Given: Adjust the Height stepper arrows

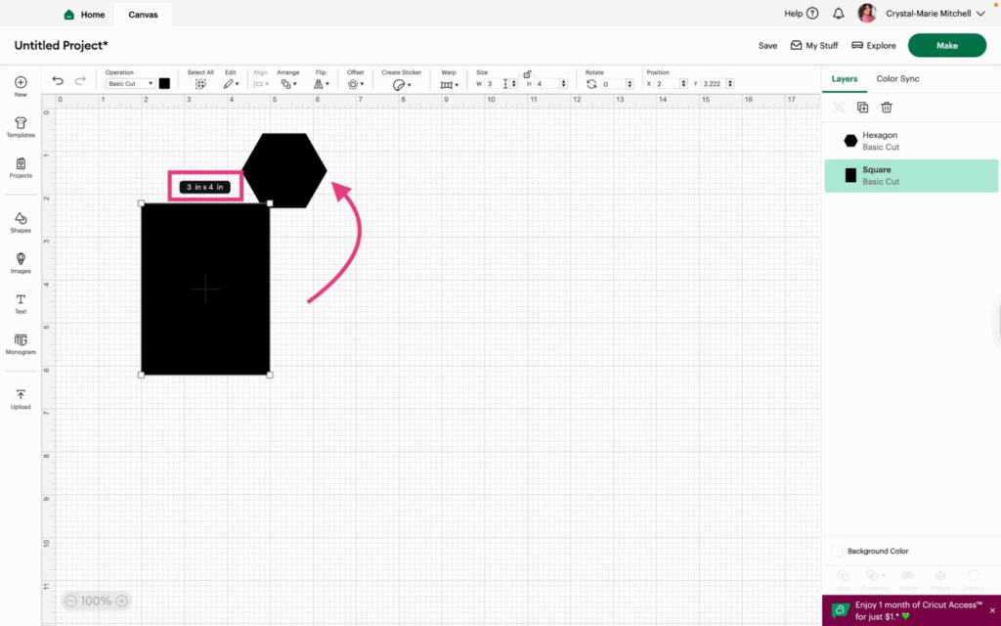Looking at the screenshot, I should pos(564,84).
